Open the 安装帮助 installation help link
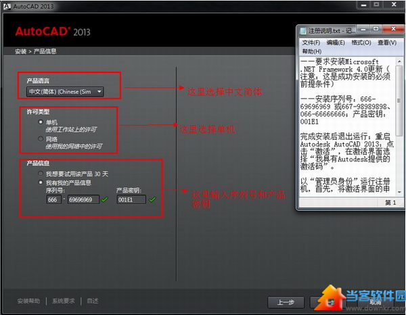The image size is (406, 315). coord(28,301)
